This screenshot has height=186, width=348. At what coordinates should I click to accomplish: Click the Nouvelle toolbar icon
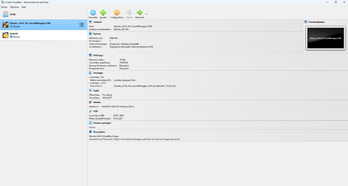pyautogui.click(x=93, y=13)
